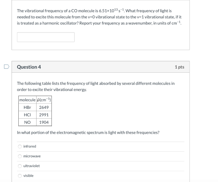The height and width of the screenshot is (182, 218).
Task: Click the molecule column header
Action: pyautogui.click(x=27, y=100)
